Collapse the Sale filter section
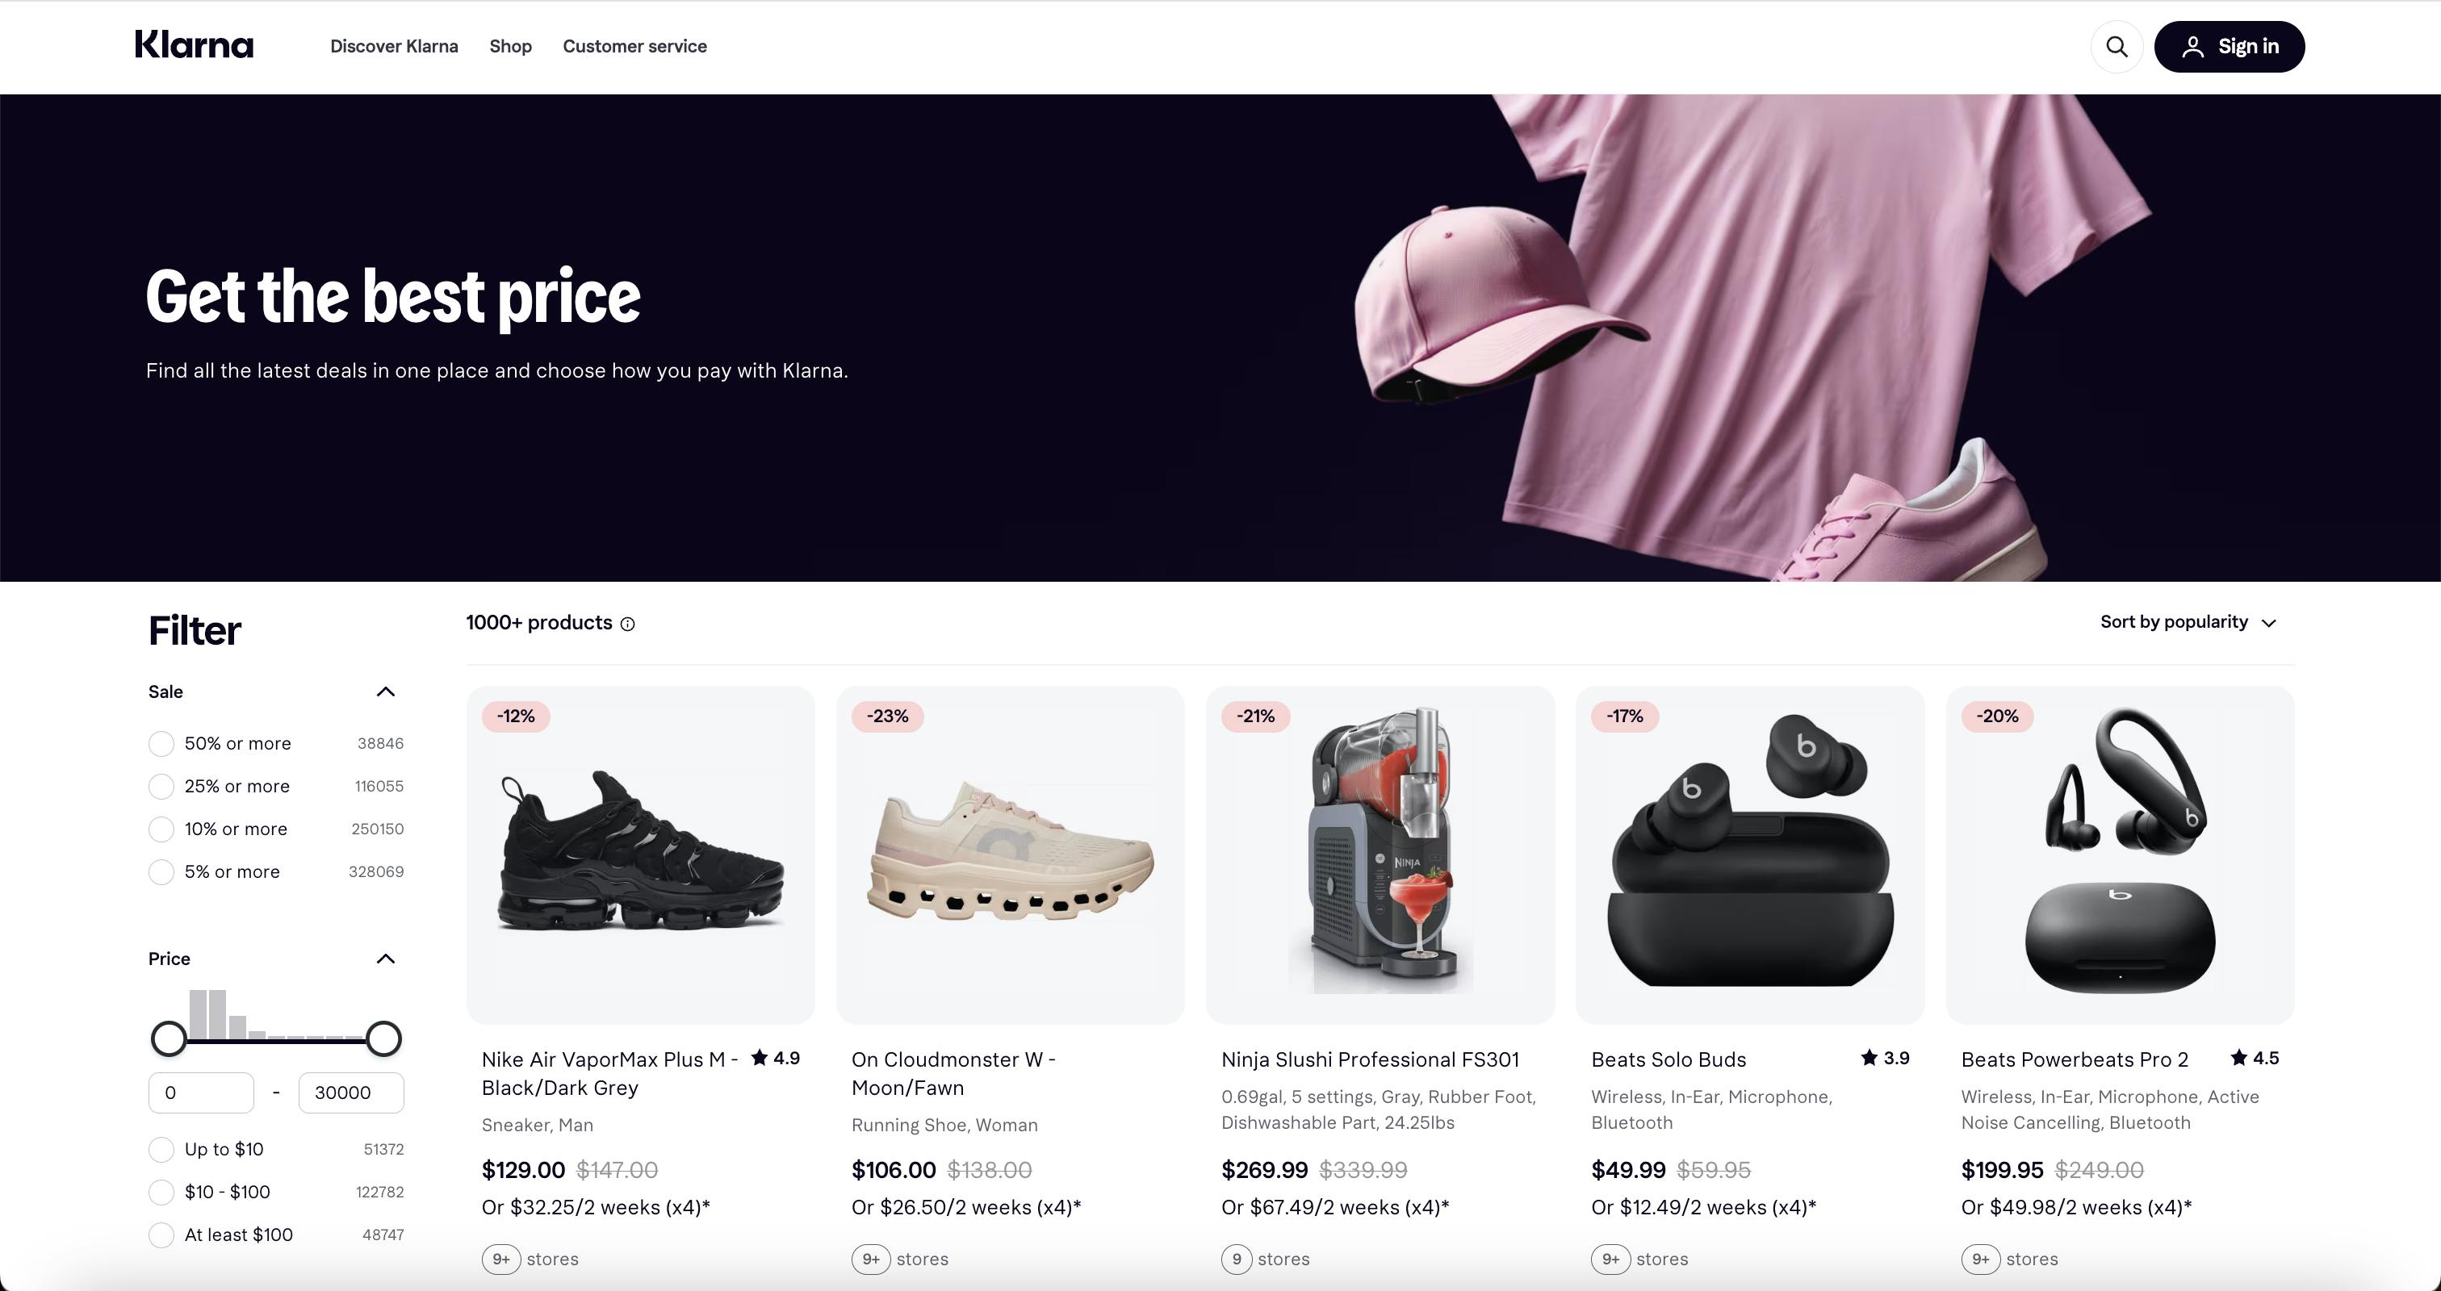The width and height of the screenshot is (2441, 1291). [386, 691]
